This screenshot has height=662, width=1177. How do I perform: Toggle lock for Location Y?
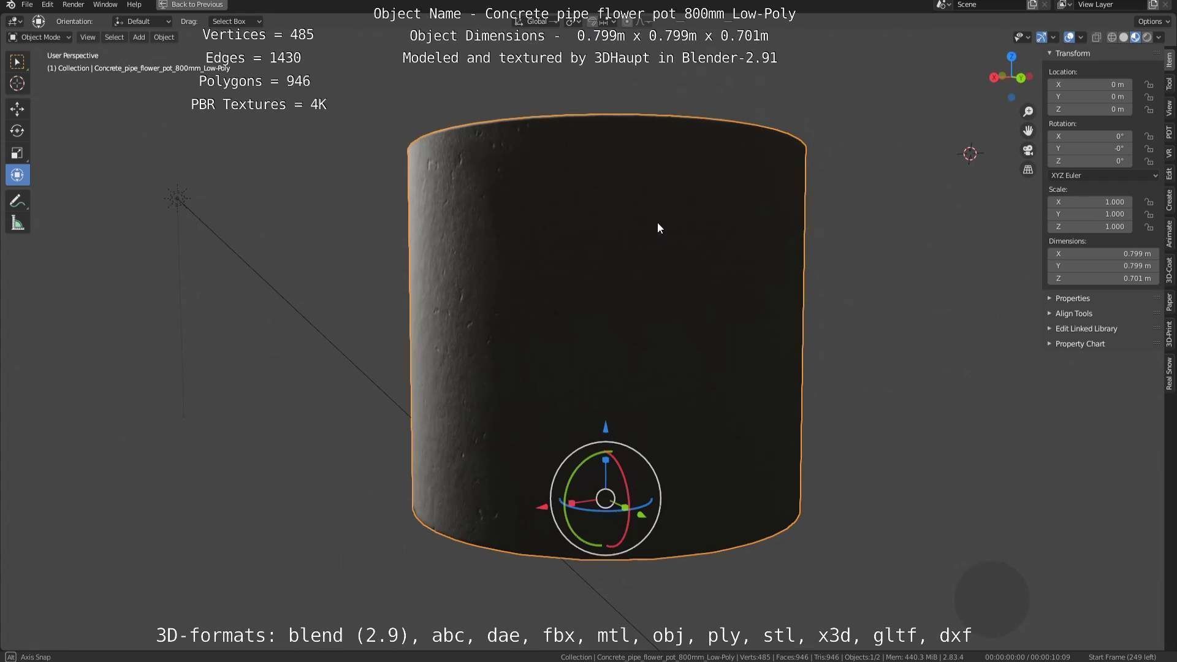(1149, 97)
